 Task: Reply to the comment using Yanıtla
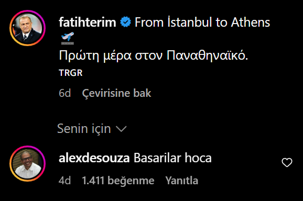click(182, 181)
